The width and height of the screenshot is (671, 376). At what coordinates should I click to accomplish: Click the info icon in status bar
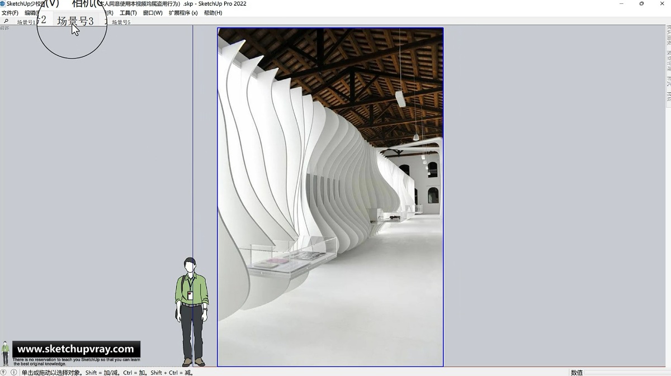[14, 372]
